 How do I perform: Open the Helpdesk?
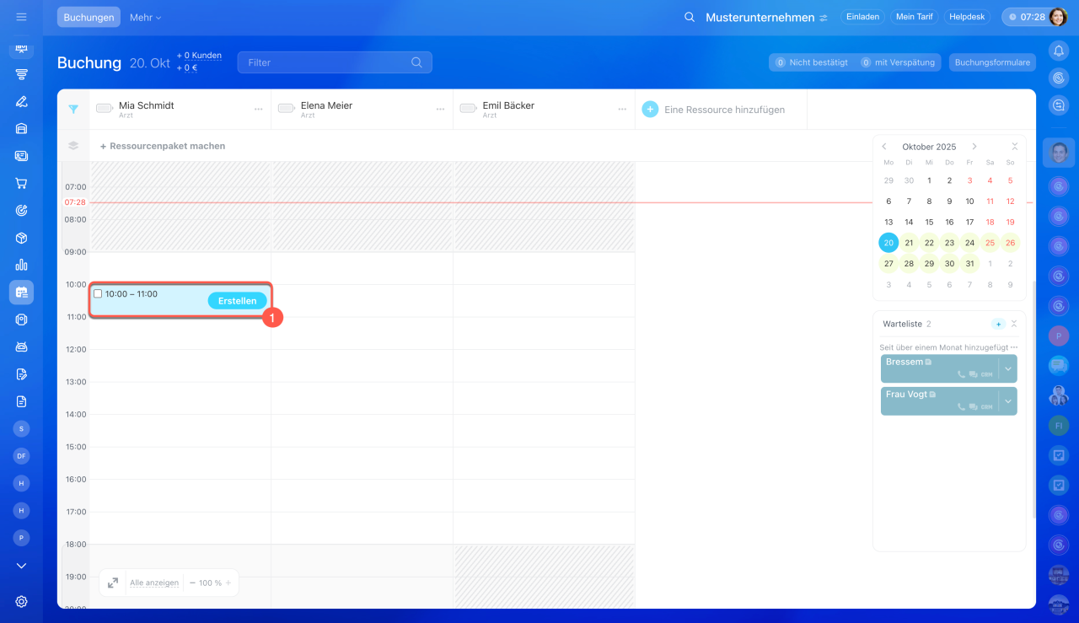967,17
